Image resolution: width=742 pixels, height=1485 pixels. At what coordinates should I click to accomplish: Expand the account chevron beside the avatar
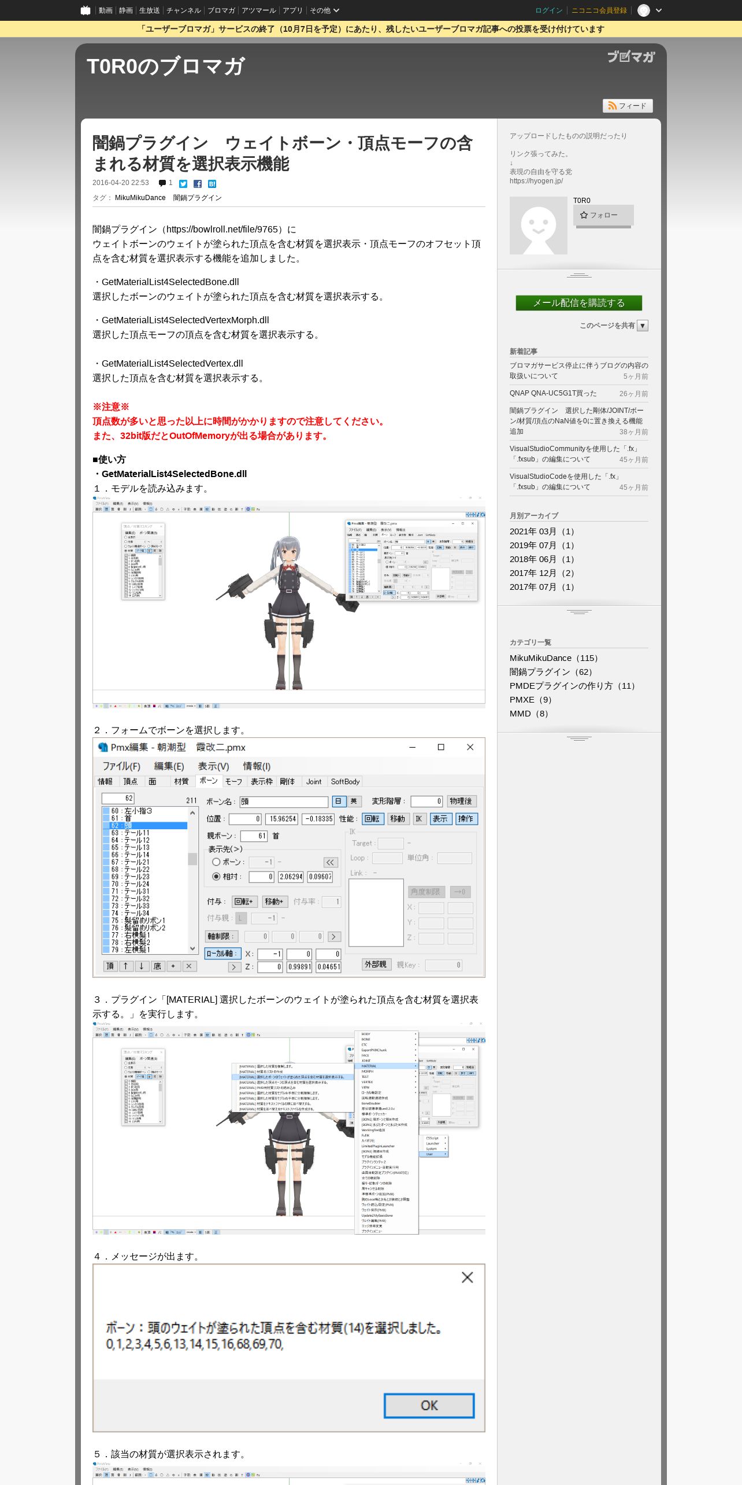tap(659, 10)
